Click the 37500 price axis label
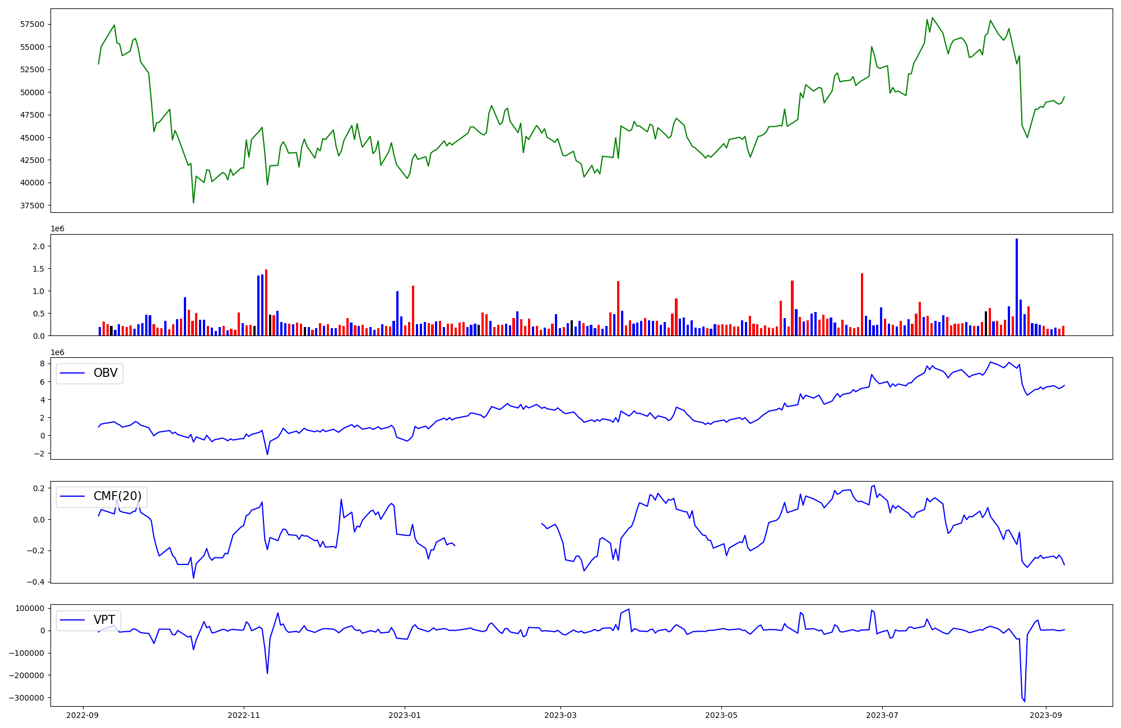 (x=32, y=206)
